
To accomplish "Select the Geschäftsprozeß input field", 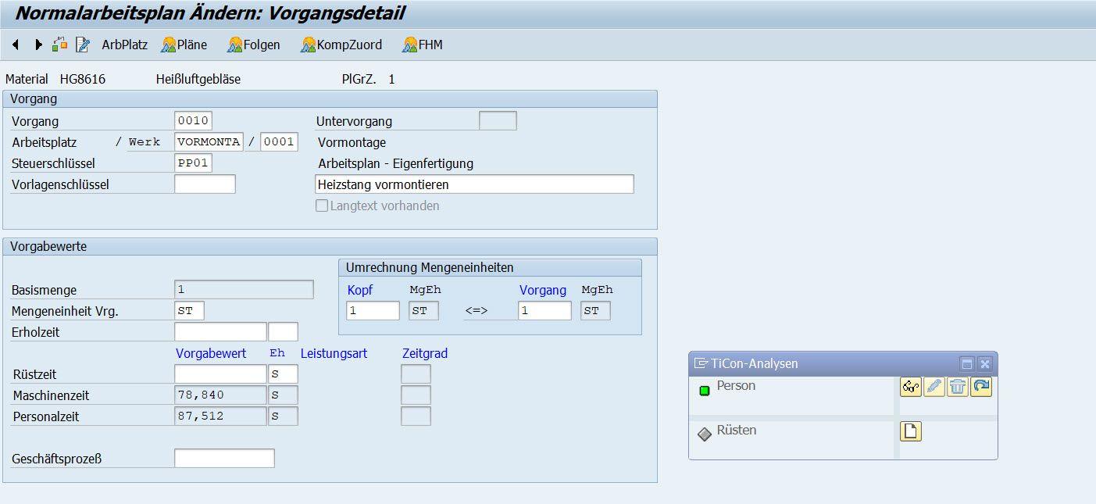I will pyautogui.click(x=224, y=459).
